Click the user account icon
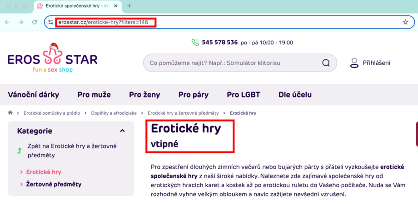 (x=354, y=63)
